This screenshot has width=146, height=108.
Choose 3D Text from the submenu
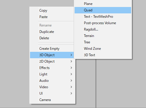tap(103, 55)
